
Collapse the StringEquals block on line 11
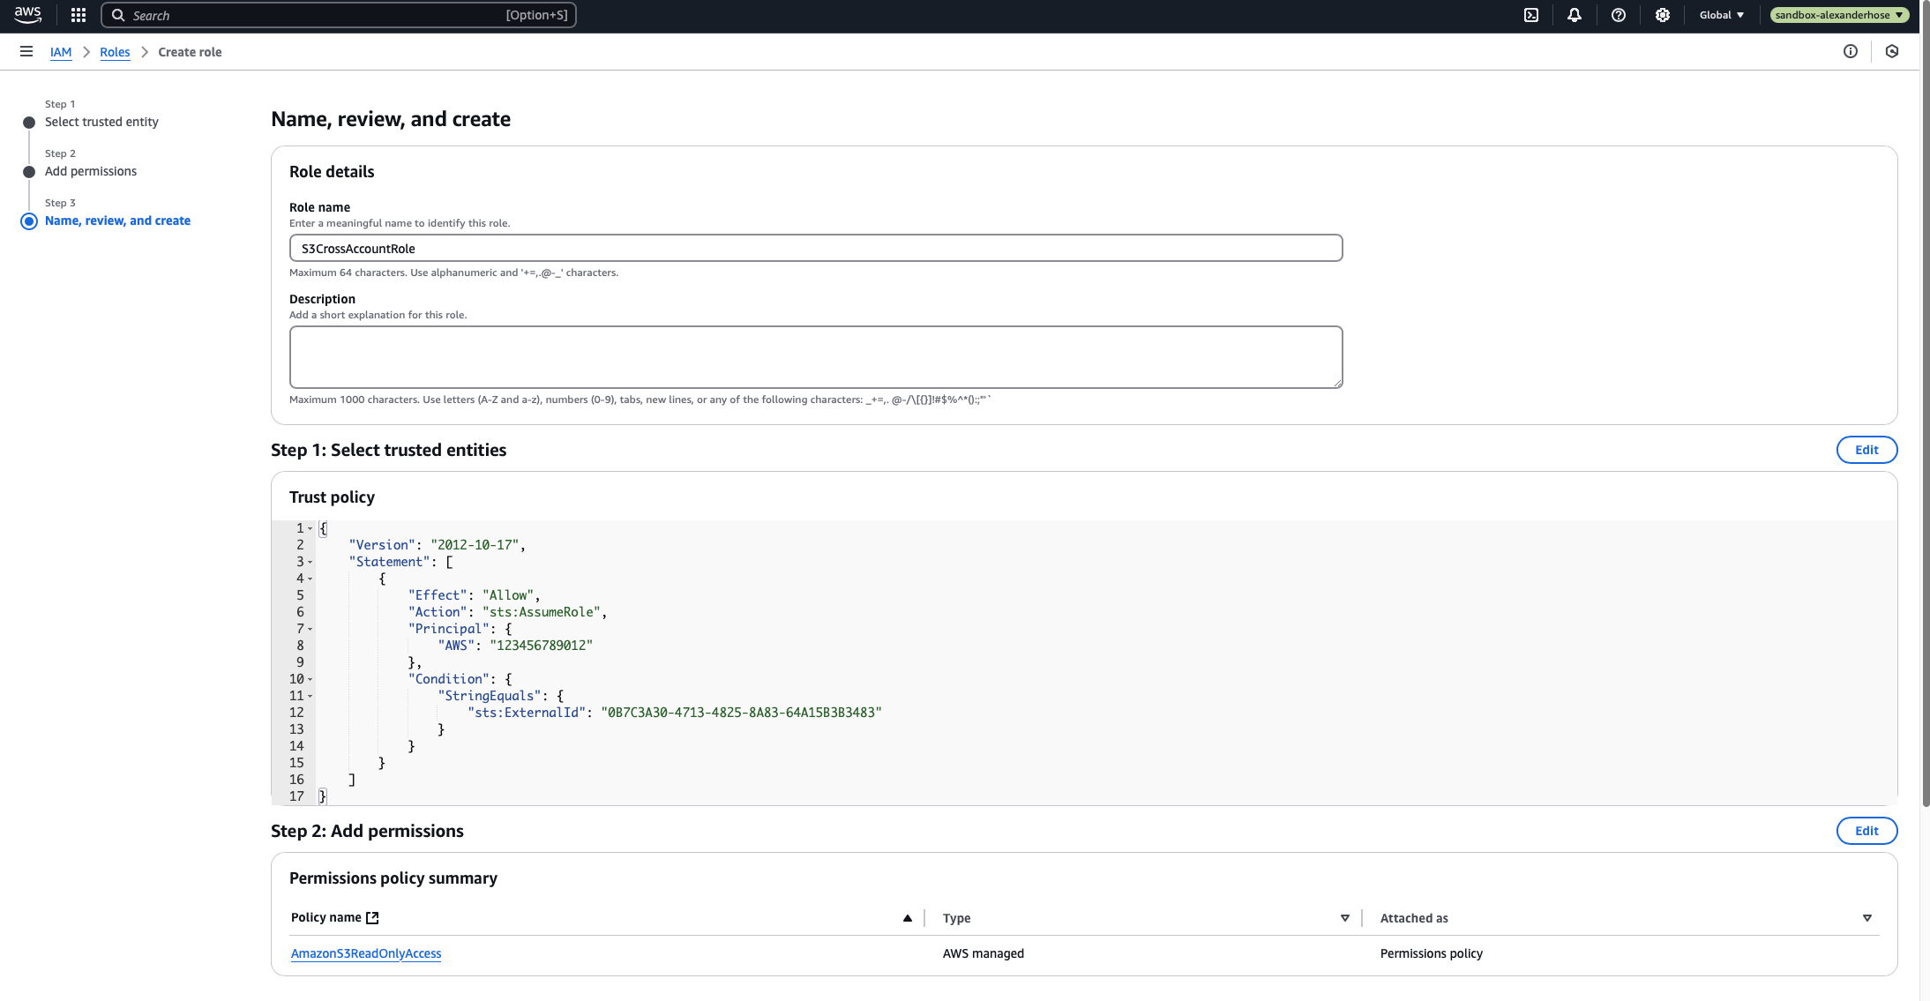click(310, 696)
